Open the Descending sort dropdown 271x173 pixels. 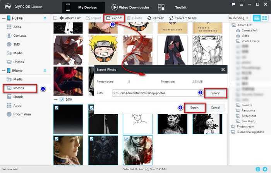point(239,18)
